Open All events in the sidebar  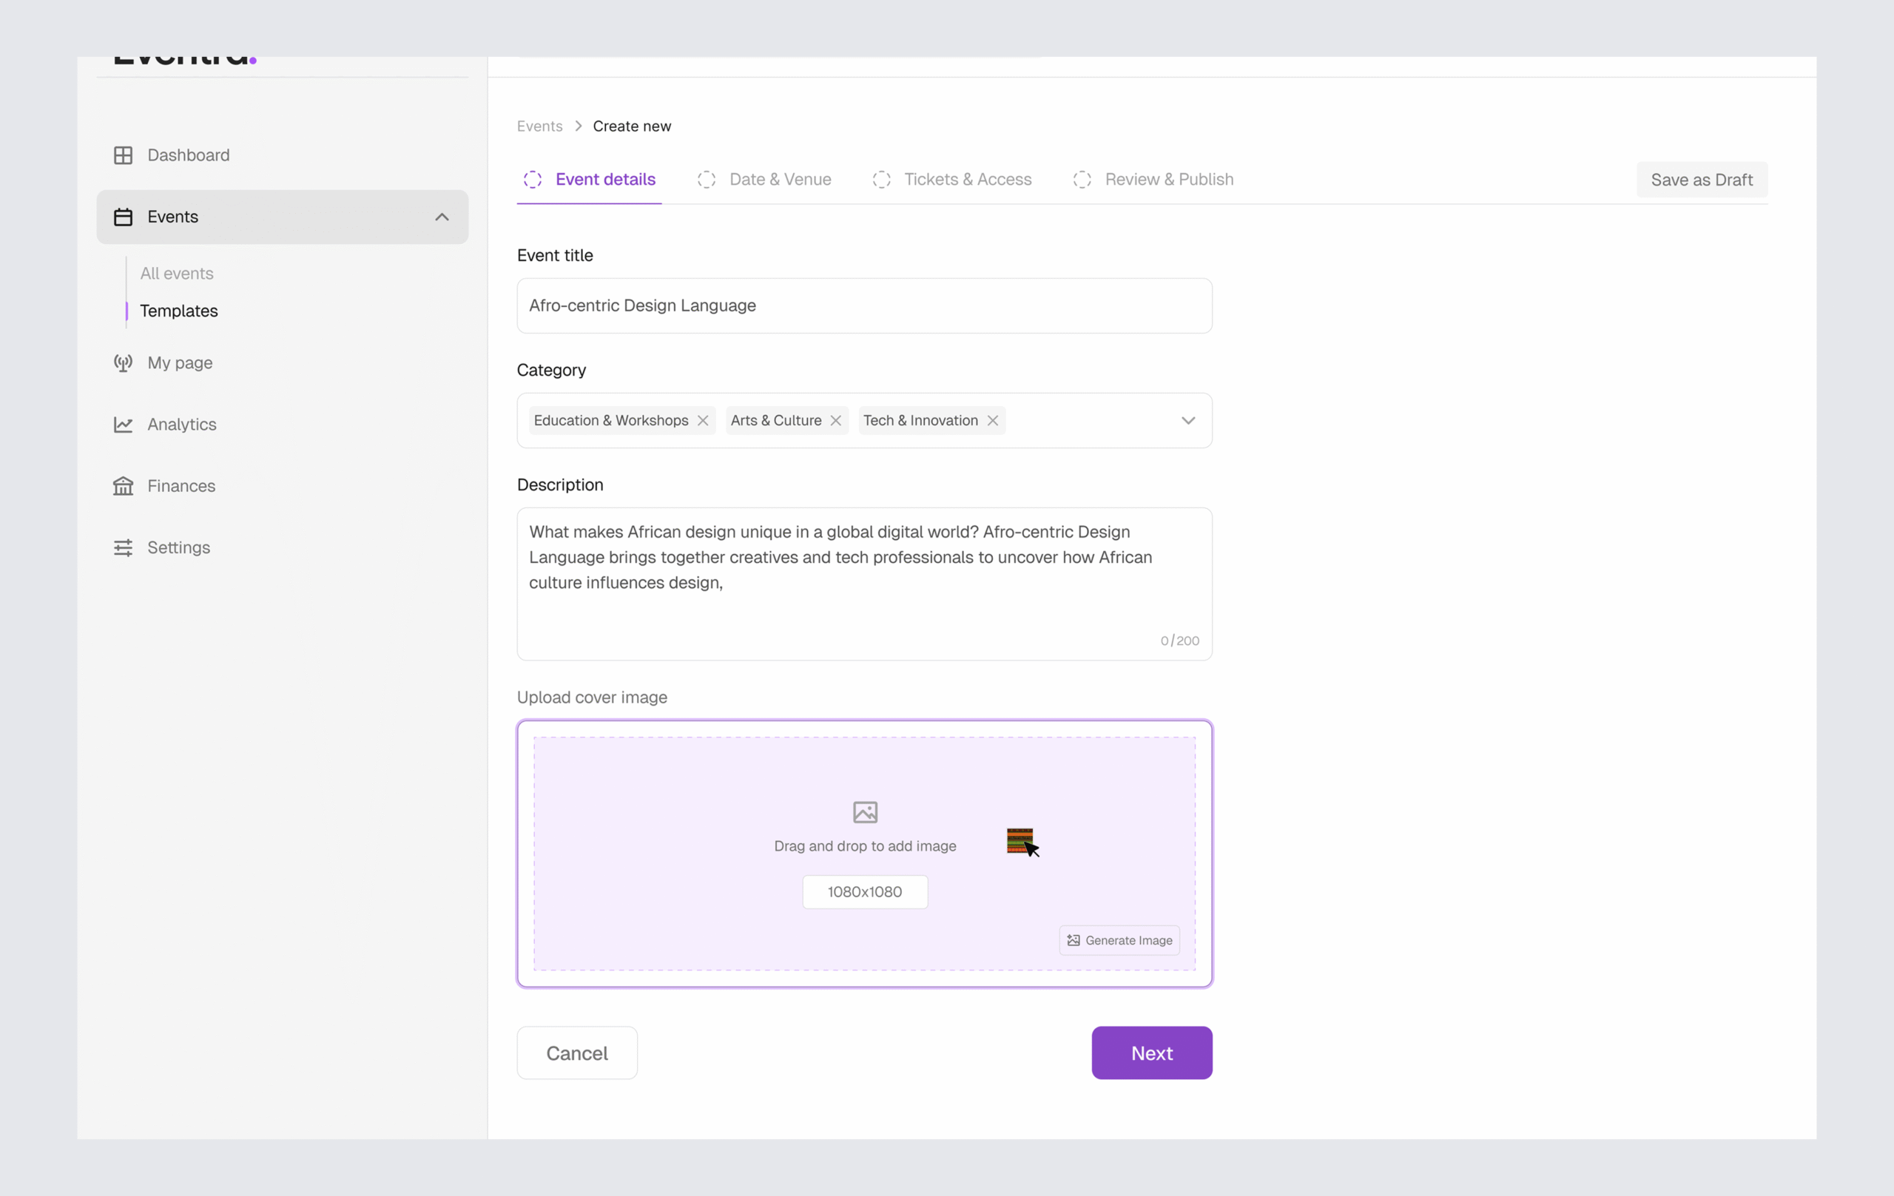pyautogui.click(x=177, y=274)
